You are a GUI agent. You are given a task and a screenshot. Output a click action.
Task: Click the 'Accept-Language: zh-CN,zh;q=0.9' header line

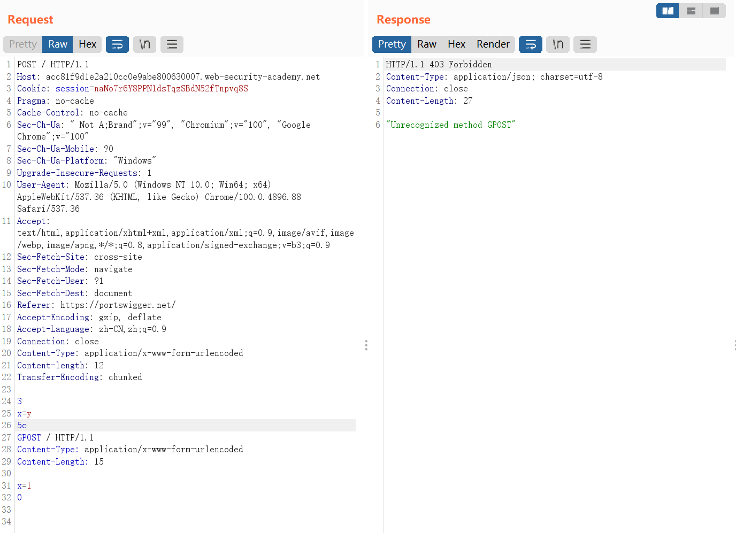[91, 329]
